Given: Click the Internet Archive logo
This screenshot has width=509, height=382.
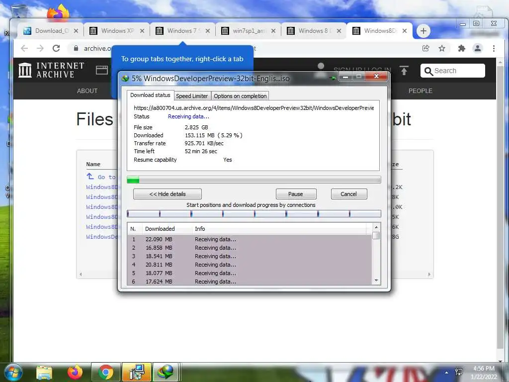Looking at the screenshot, I should tap(51, 70).
